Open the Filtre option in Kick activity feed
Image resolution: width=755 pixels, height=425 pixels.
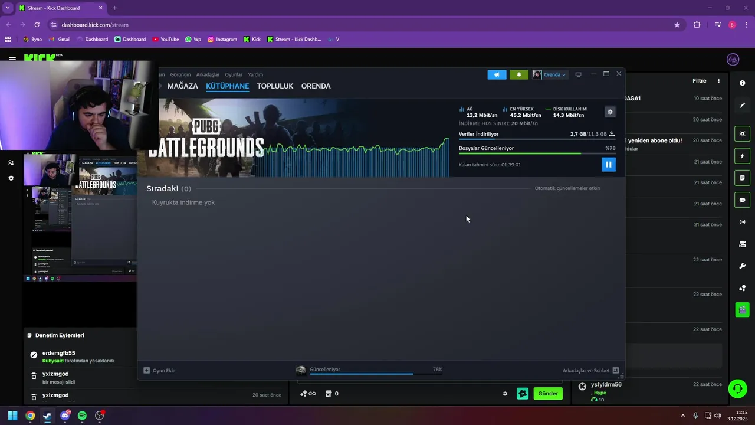[699, 81]
